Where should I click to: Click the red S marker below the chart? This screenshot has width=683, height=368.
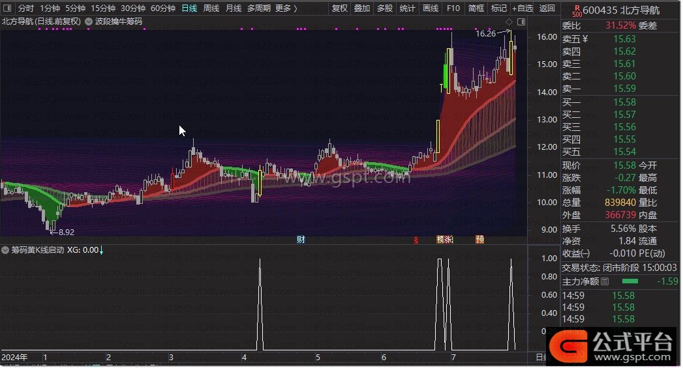[x=416, y=240]
